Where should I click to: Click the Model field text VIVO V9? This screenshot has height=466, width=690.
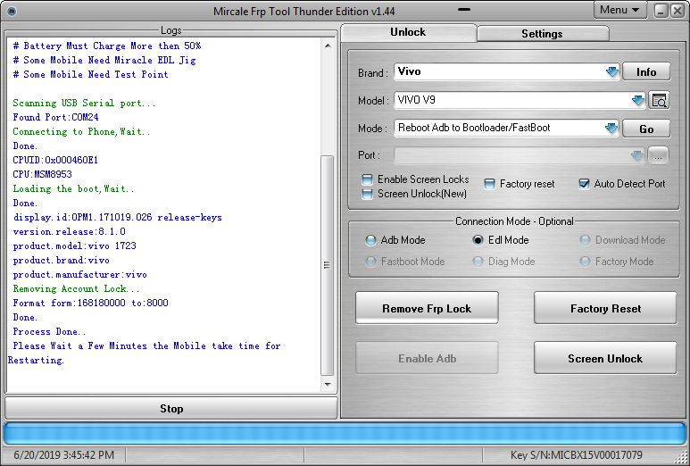pyautogui.click(x=417, y=100)
